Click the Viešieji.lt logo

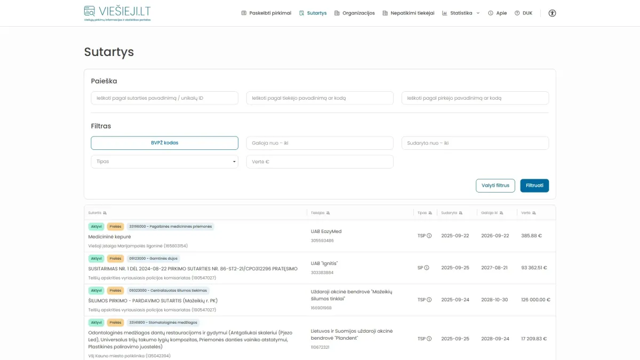(x=117, y=13)
